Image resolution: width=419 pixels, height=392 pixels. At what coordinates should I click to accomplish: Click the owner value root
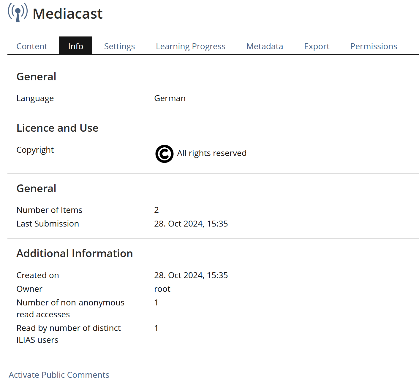click(x=162, y=289)
